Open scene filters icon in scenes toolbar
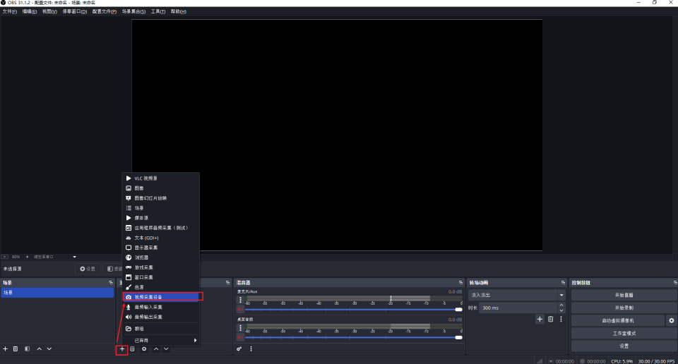The image size is (678, 364). (28, 349)
